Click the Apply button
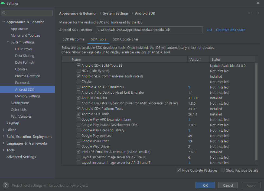 251,185
